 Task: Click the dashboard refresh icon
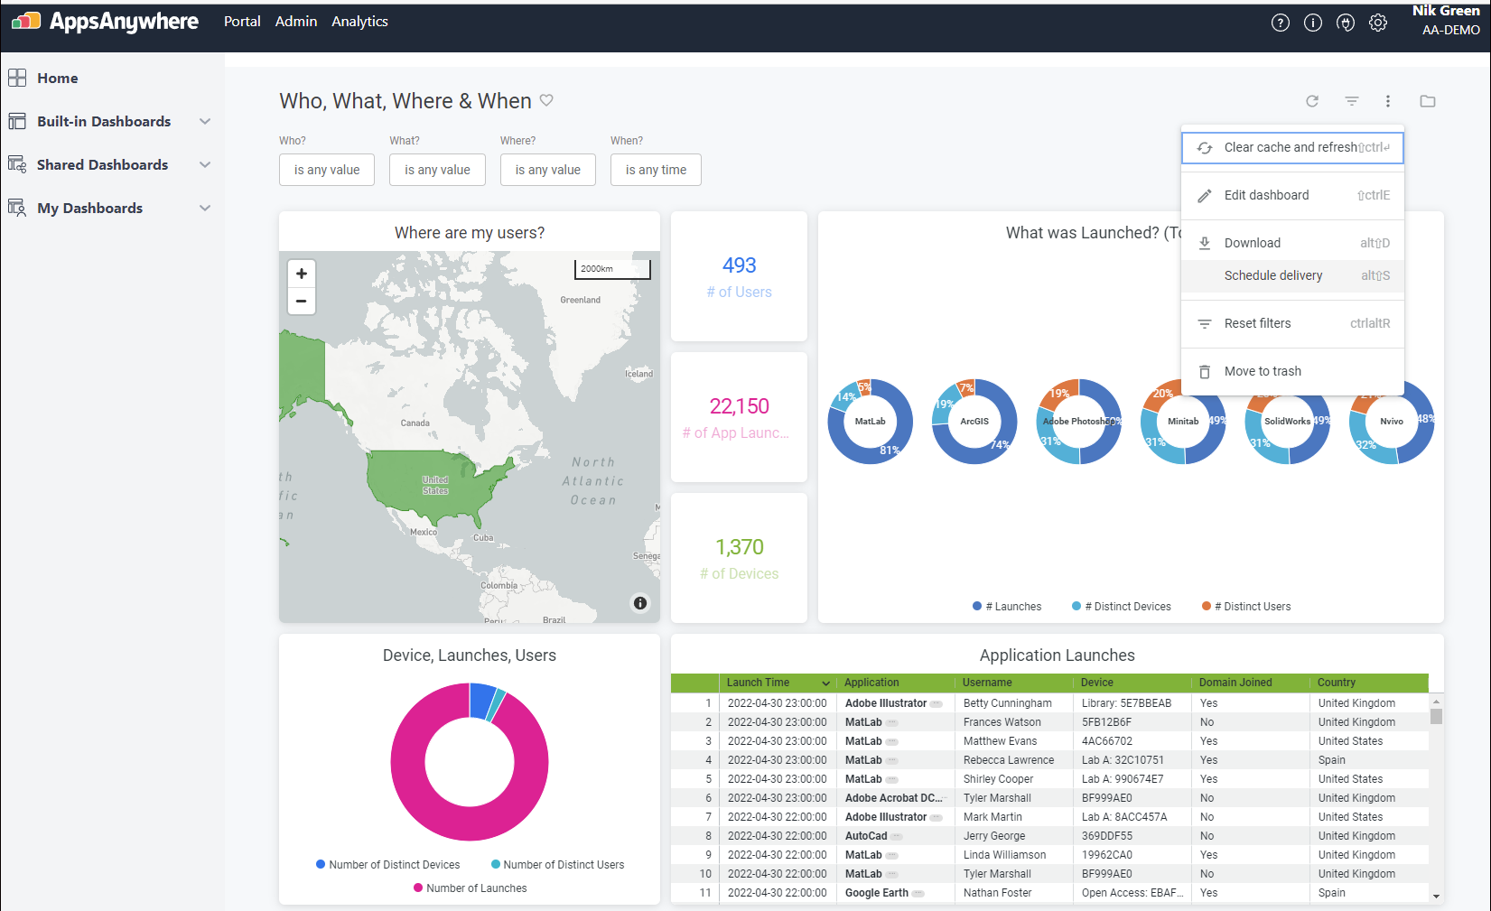pos(1312,101)
